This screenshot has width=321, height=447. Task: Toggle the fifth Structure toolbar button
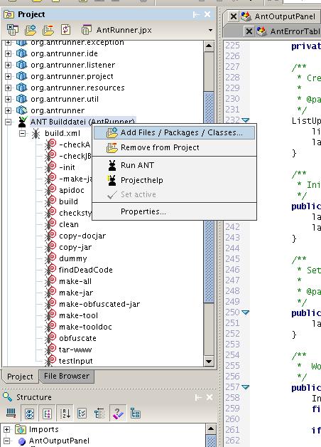click(x=82, y=413)
